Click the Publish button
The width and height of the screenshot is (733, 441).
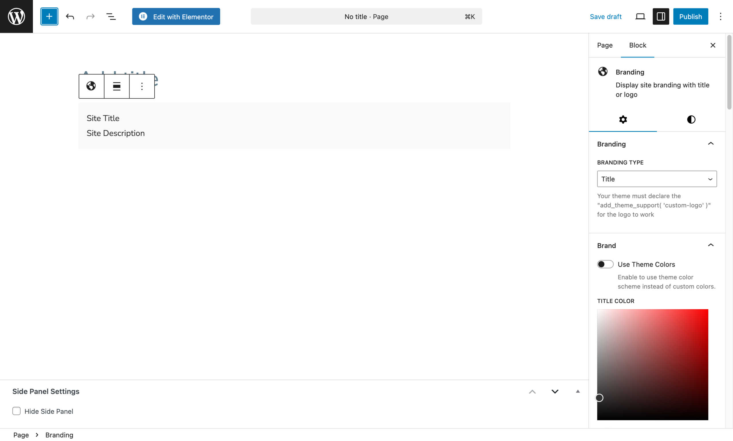coord(690,16)
